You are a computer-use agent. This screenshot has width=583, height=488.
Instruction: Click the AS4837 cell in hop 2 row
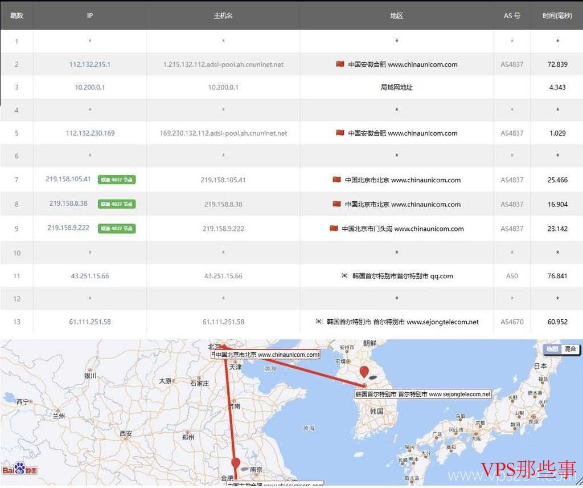[x=512, y=64]
